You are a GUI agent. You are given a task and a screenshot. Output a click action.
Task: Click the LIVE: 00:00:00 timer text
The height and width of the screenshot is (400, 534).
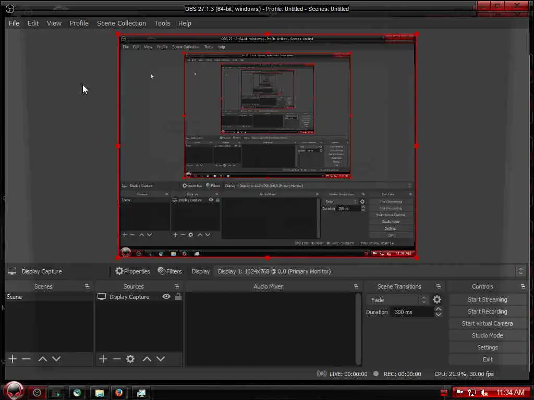(x=348, y=374)
